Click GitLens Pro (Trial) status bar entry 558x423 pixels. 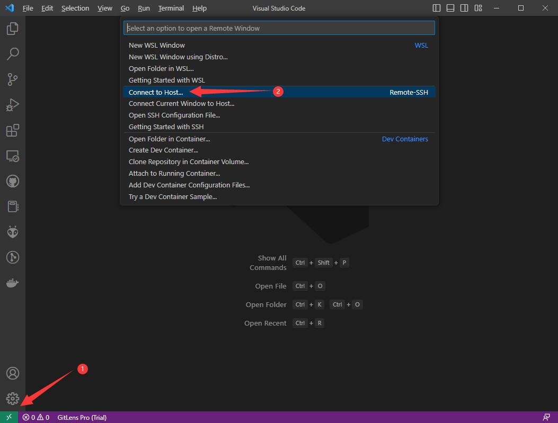coord(82,417)
